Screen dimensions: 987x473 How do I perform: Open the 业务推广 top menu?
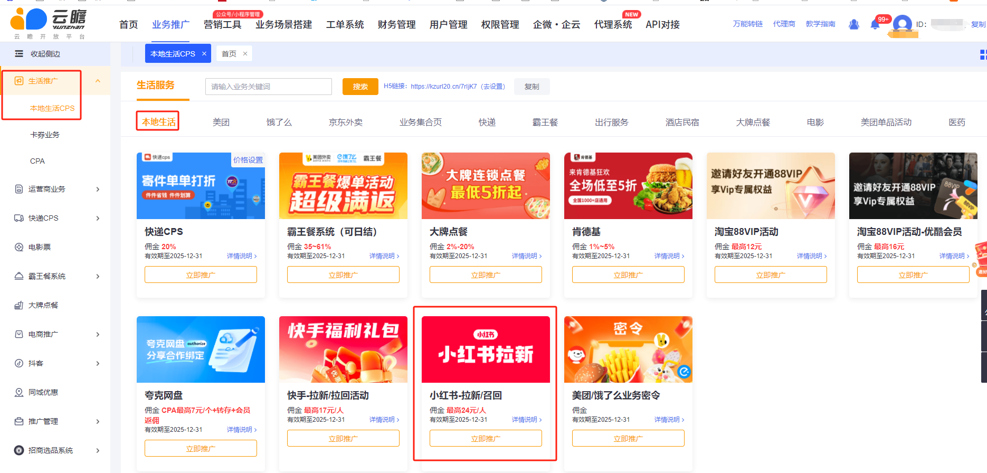tap(170, 25)
